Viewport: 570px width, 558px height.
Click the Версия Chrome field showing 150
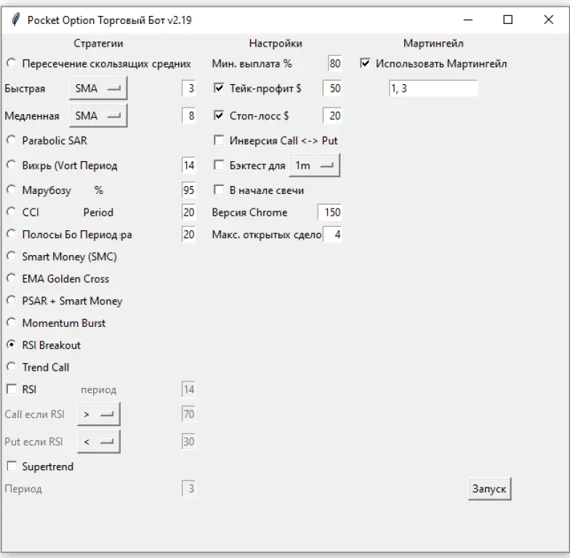click(x=330, y=212)
